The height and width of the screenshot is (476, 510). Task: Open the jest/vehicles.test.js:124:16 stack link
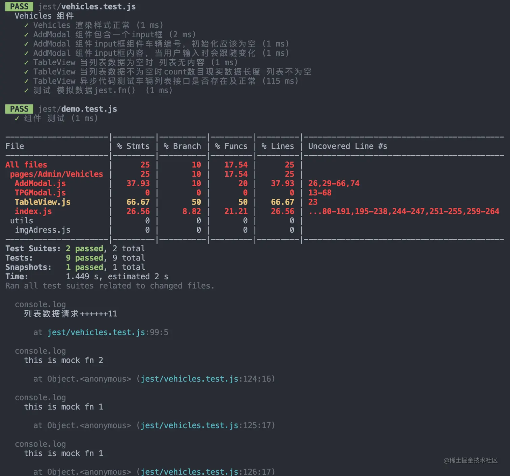point(206,379)
